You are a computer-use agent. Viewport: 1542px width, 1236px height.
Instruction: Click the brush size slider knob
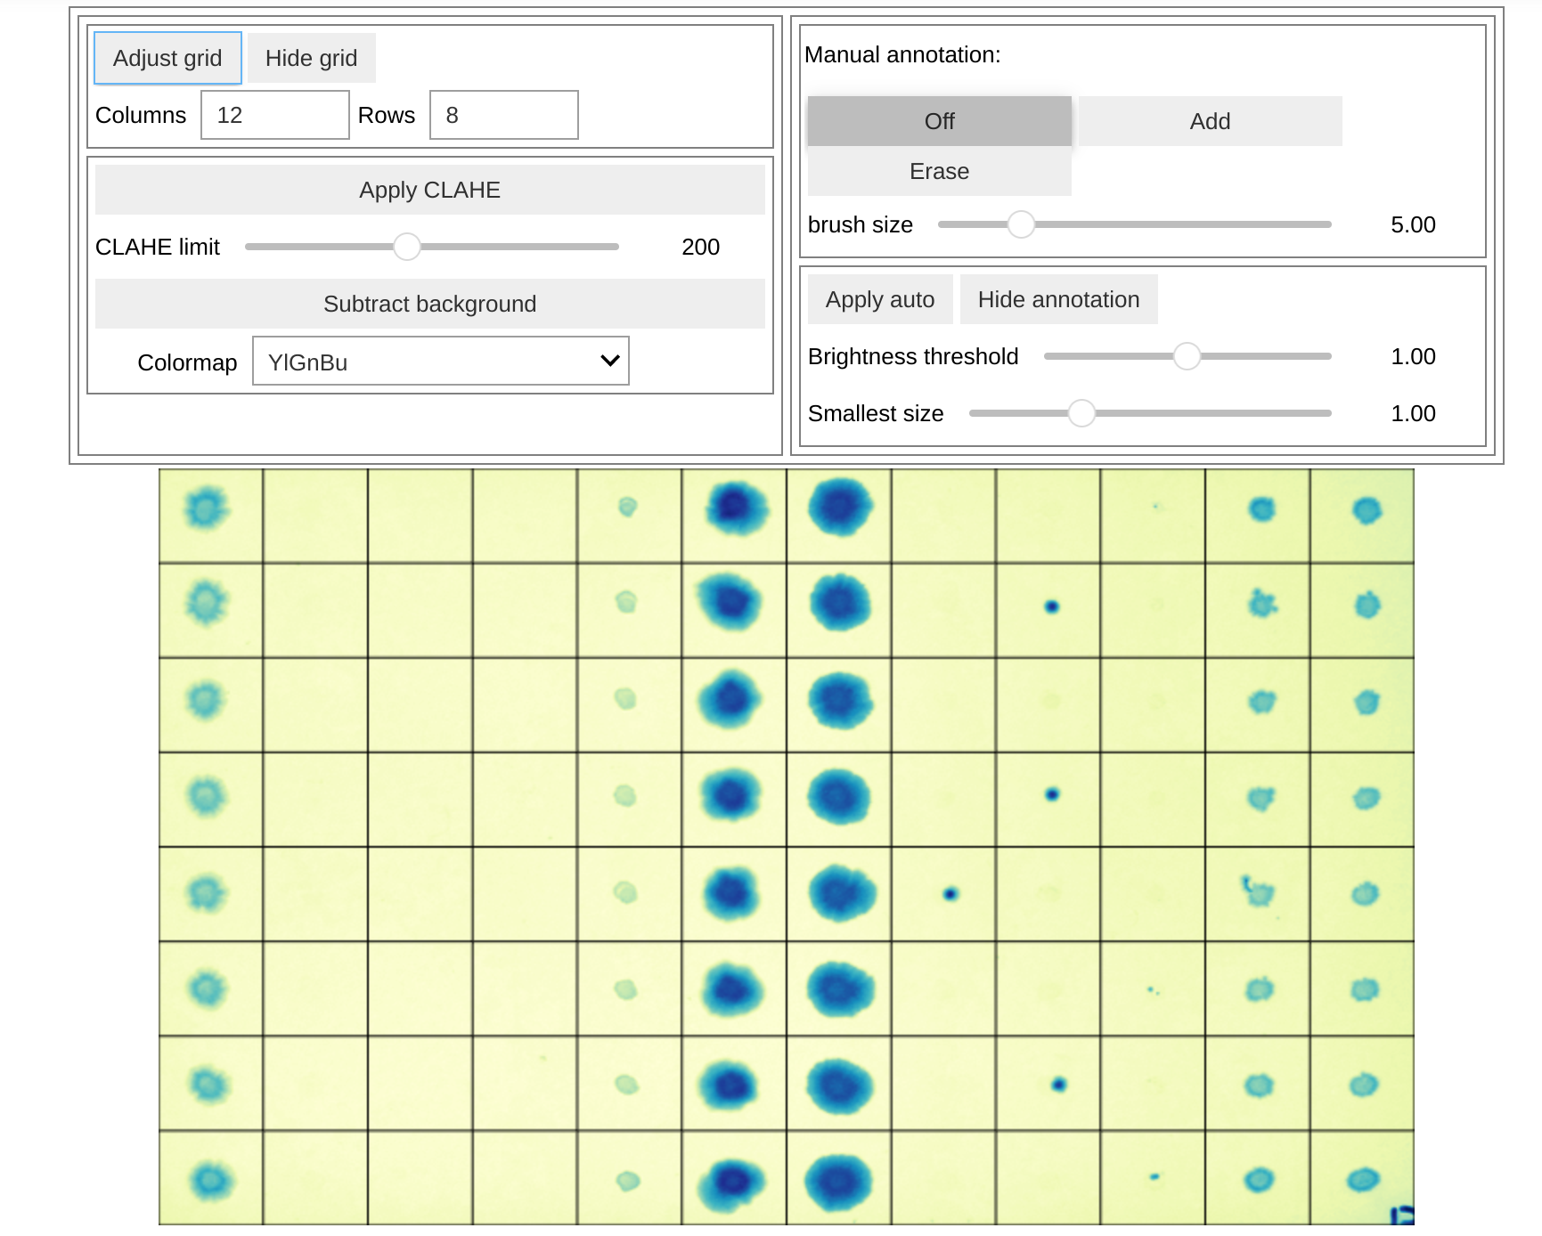pos(1021,224)
